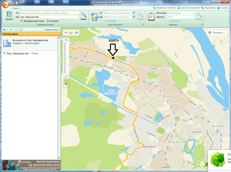231x172 pixels.
Task: Open the Справочники dropdown
Action: point(52,30)
